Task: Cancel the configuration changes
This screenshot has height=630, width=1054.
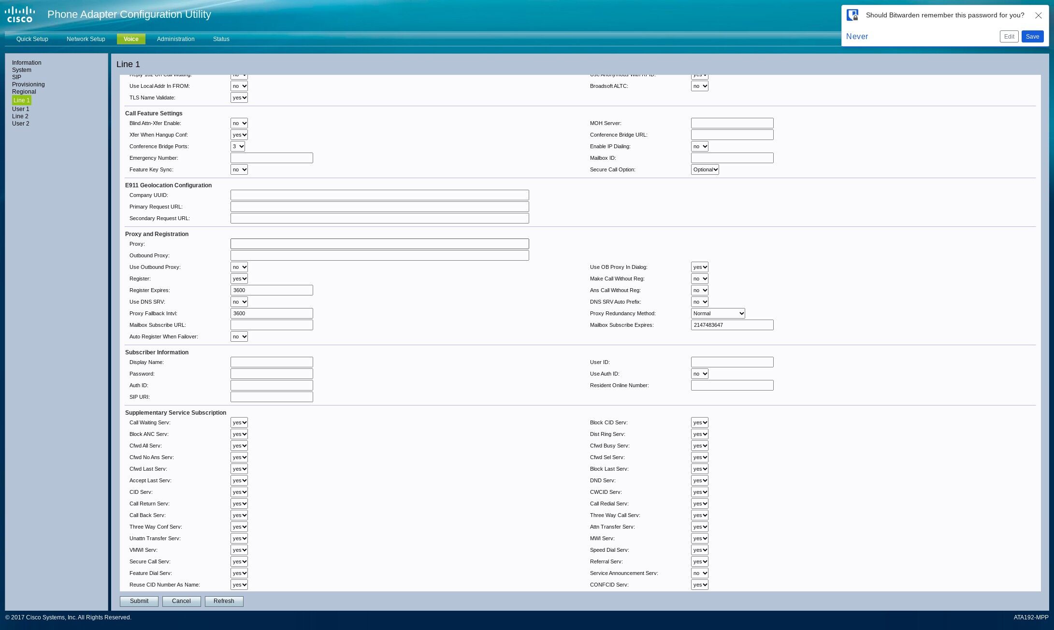Action: (x=181, y=602)
